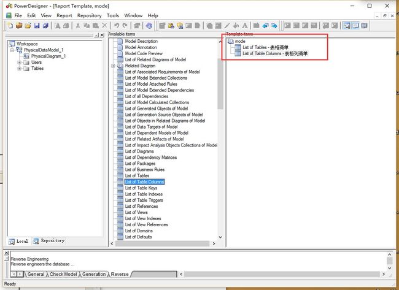Select List of Table Keys item

click(141, 188)
